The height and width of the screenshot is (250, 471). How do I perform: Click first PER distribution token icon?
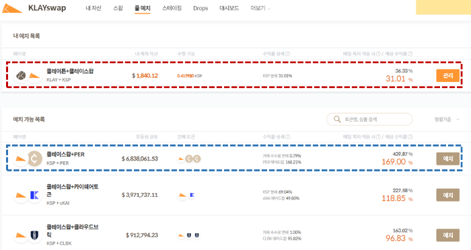[x=189, y=159]
